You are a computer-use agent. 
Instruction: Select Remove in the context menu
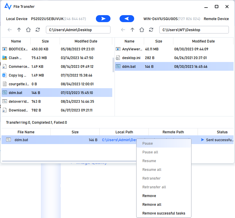pos(164,196)
